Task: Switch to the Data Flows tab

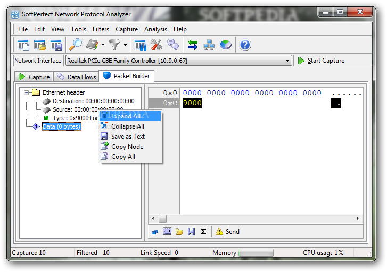Action: coord(76,77)
